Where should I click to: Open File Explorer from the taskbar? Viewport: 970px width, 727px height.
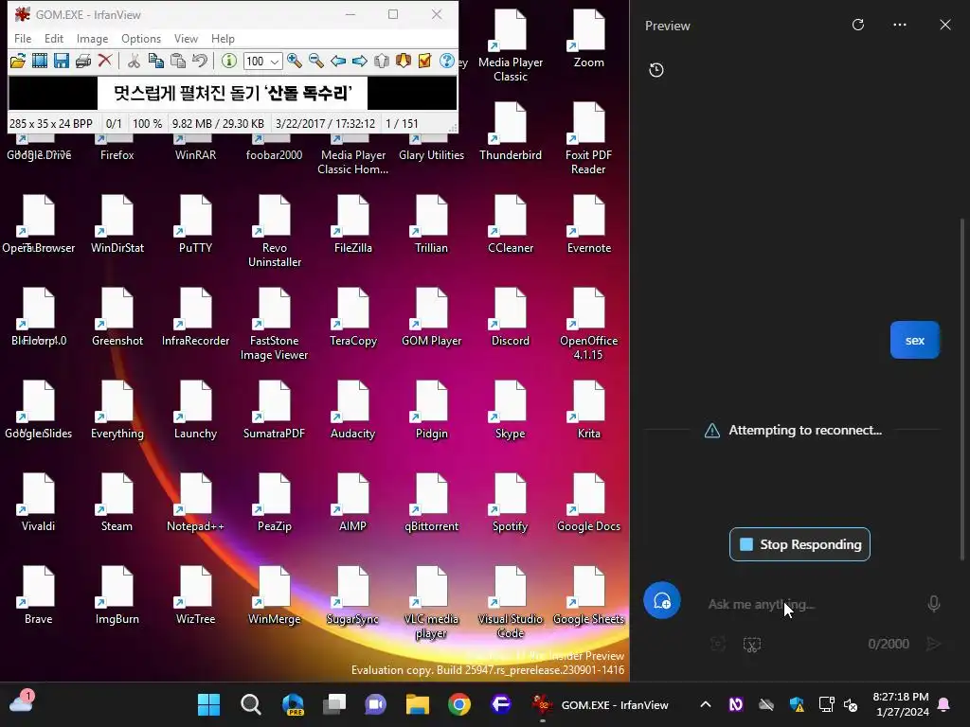coord(418,704)
